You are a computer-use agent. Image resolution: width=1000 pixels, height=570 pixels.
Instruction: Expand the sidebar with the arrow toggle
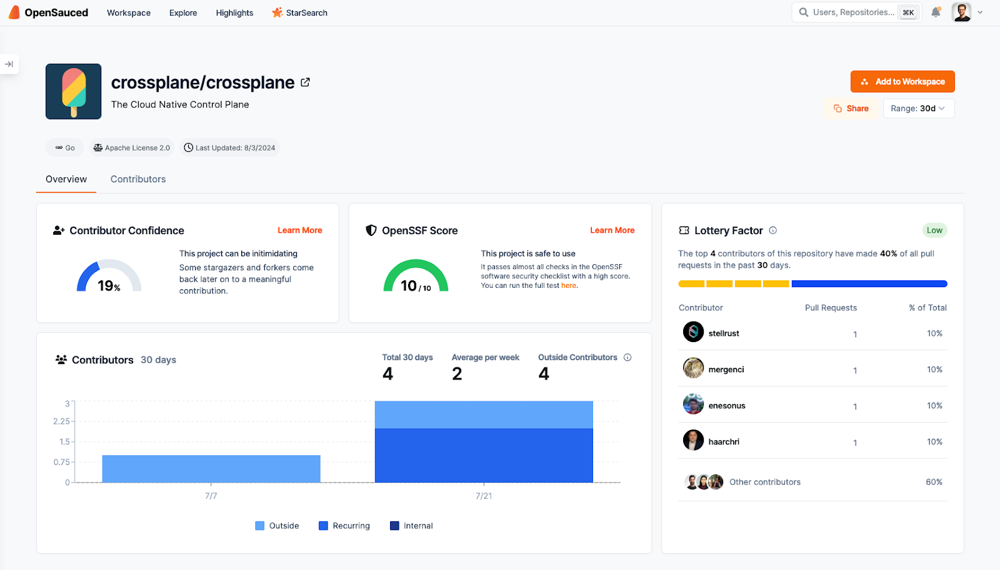point(9,64)
